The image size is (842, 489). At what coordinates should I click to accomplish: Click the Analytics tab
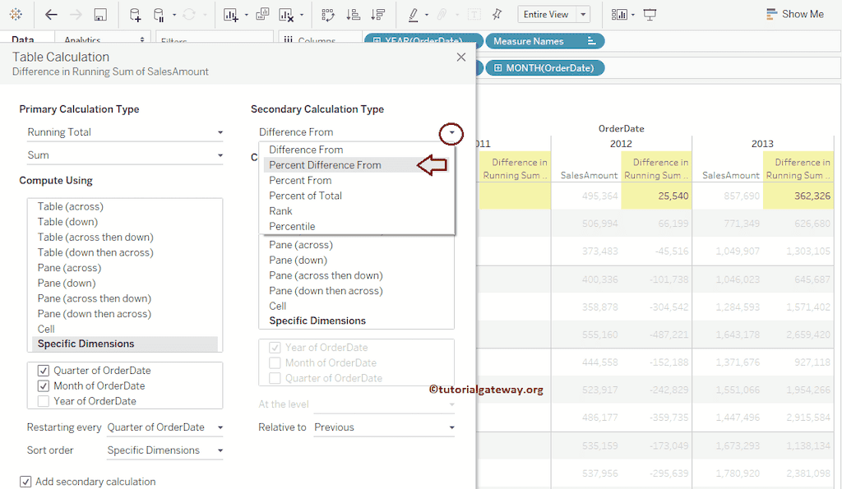[x=82, y=39]
